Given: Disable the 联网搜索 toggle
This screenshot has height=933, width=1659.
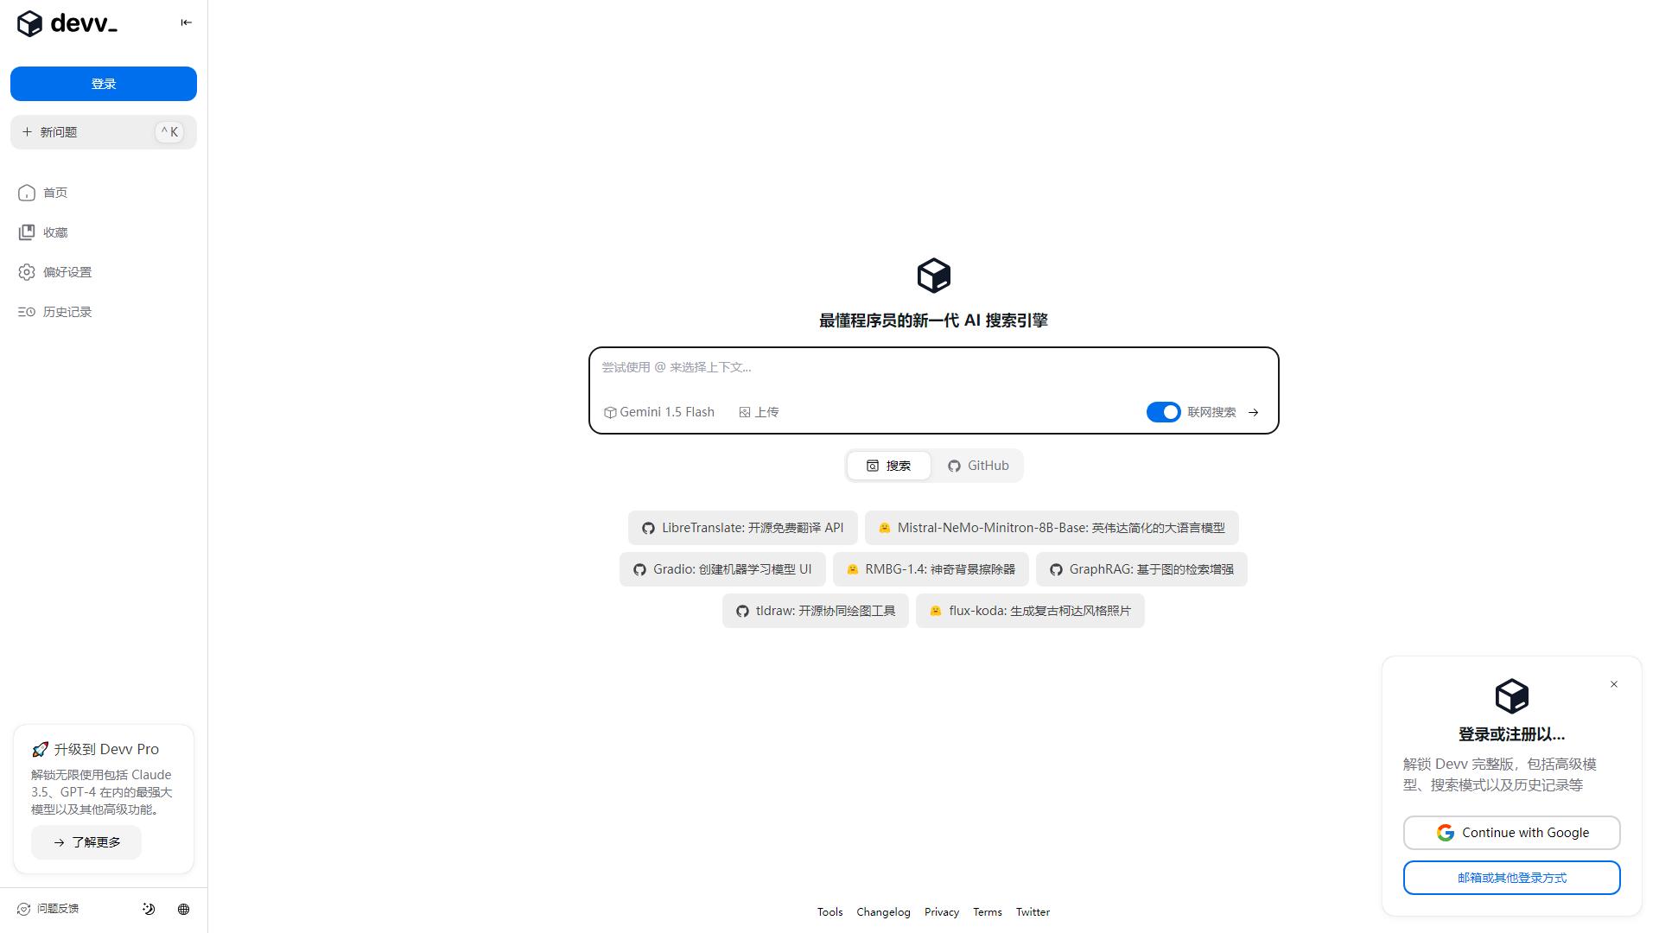Looking at the screenshot, I should pos(1163,412).
